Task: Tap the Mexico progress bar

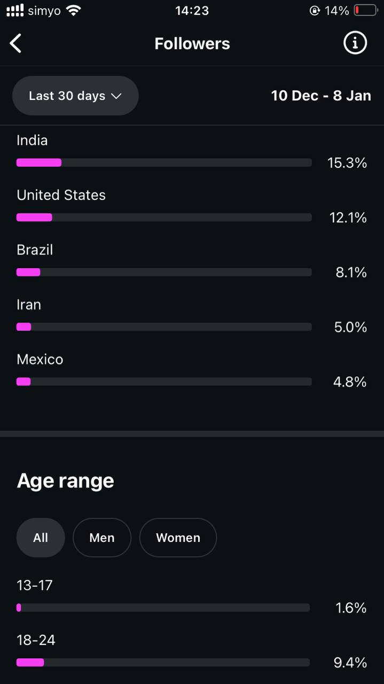Action: pyautogui.click(x=164, y=382)
